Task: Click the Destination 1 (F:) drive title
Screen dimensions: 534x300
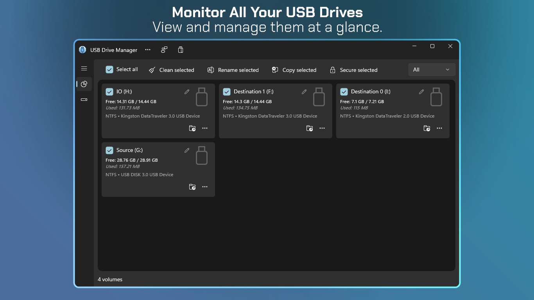Action: coord(254,92)
